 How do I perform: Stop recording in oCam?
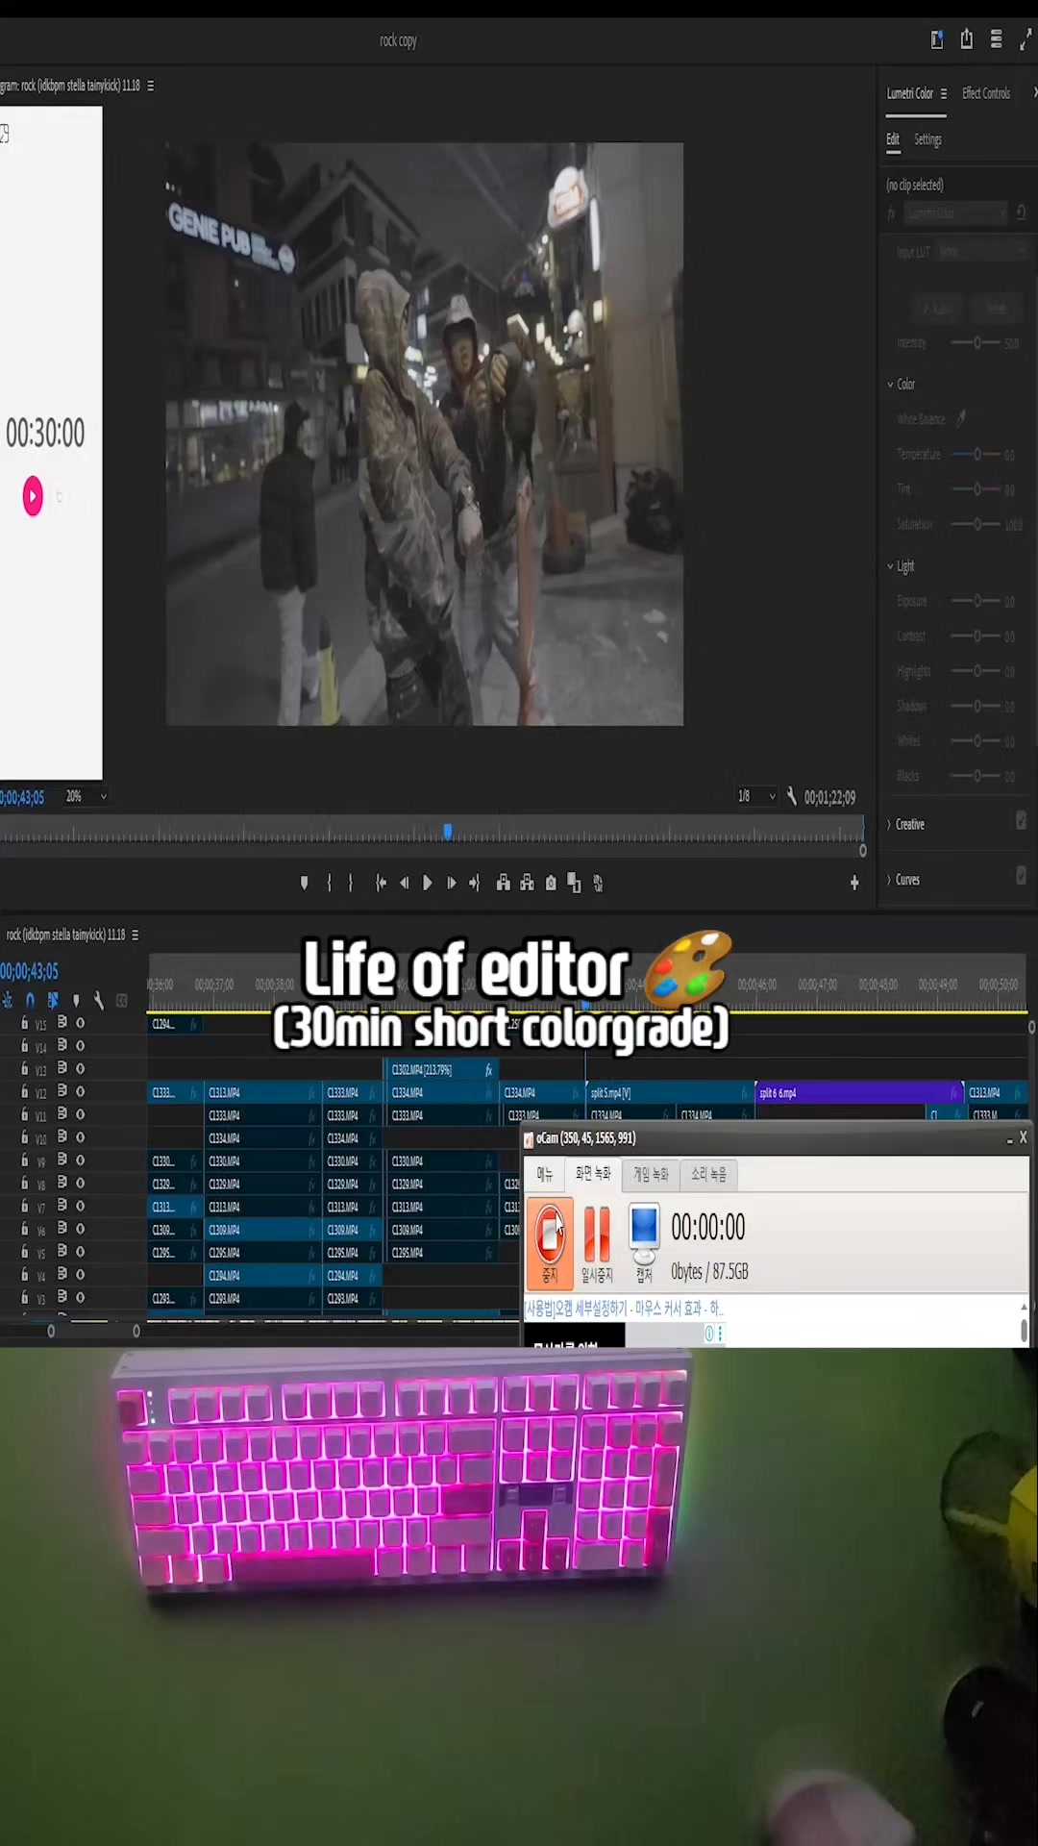[550, 1241]
